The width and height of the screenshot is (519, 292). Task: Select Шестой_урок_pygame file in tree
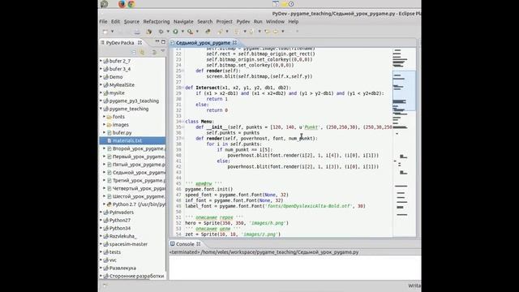[139, 196]
